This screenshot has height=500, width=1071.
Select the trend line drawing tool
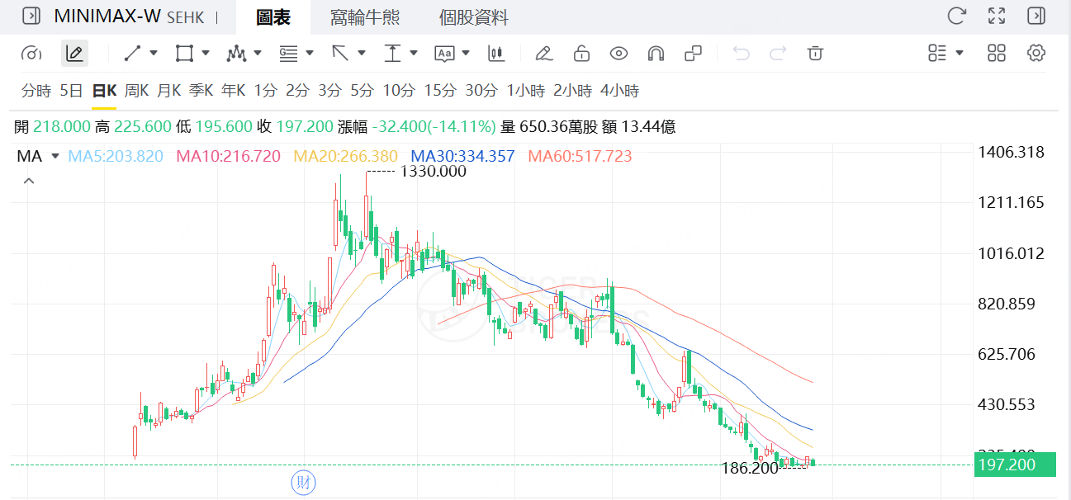132,54
